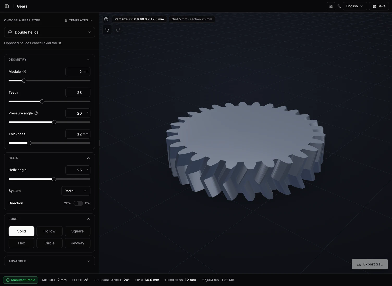Click the 'MODULE 2 mm' status bar entry

(54, 280)
